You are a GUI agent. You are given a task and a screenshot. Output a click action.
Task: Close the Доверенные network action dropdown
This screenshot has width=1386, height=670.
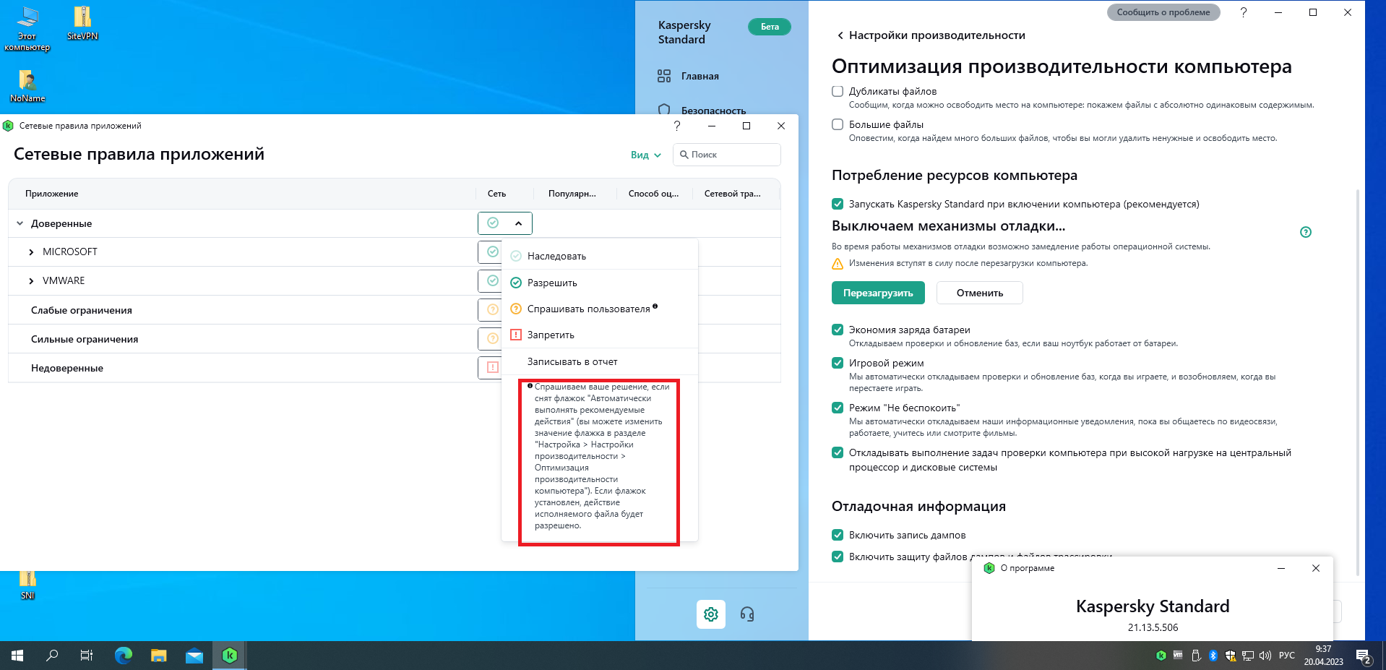pyautogui.click(x=505, y=223)
